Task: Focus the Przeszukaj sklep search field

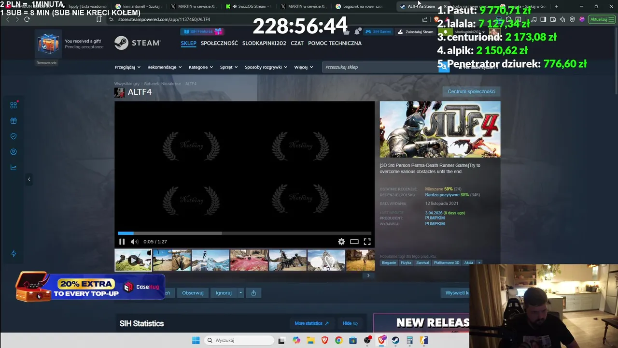Action: click(x=380, y=67)
